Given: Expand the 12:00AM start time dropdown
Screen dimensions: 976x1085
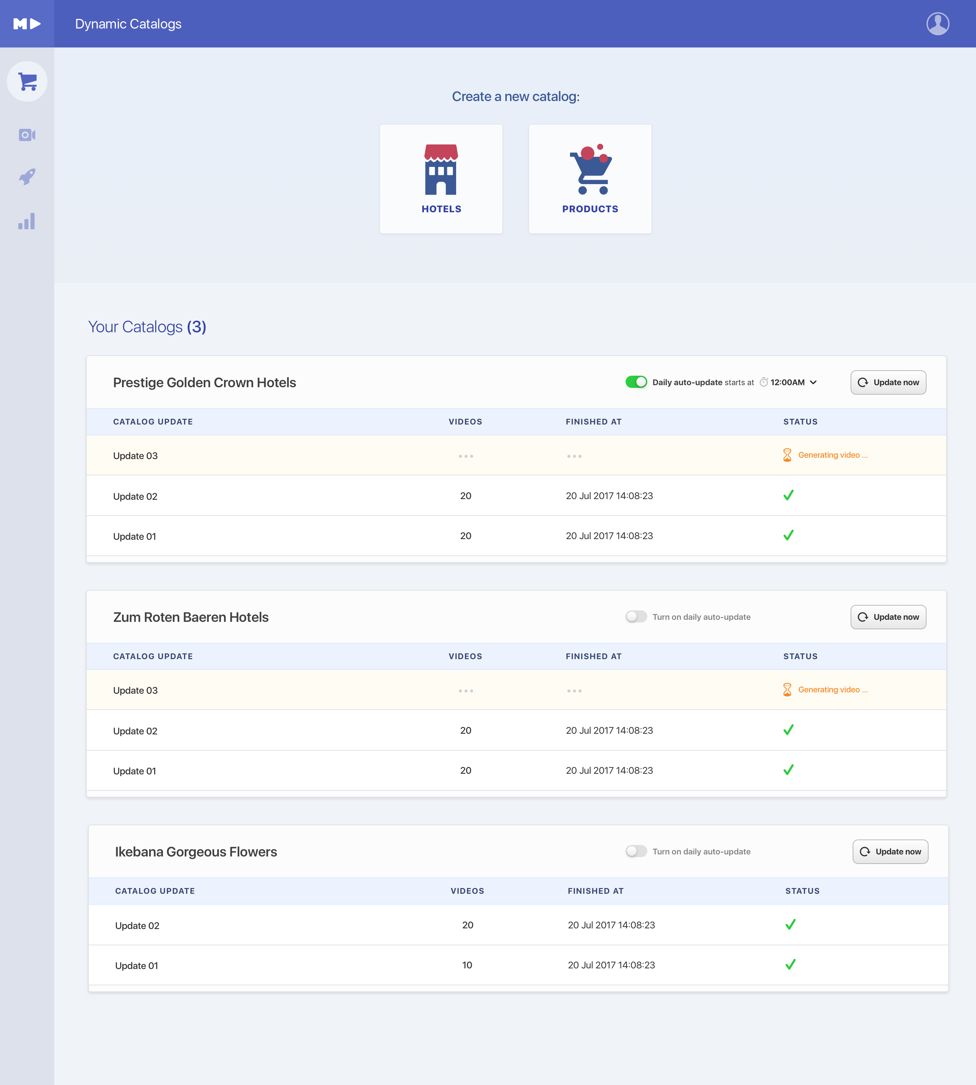Looking at the screenshot, I should tap(787, 382).
